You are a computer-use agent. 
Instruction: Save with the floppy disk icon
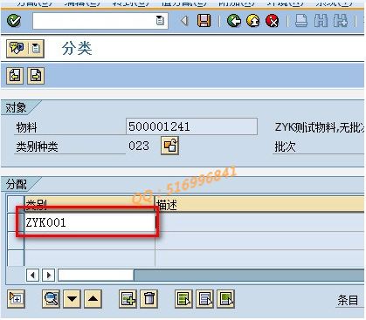[204, 21]
